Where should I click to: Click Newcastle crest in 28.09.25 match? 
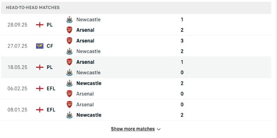[x=70, y=20]
